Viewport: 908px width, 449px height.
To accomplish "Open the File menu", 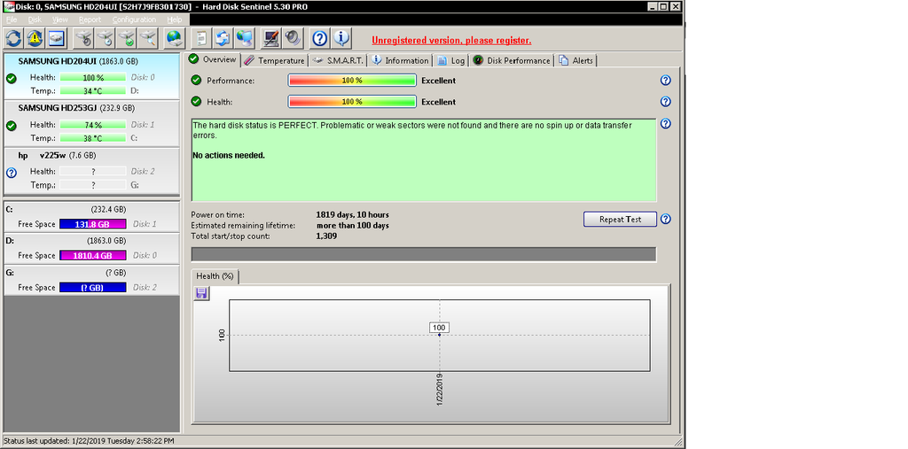I will click(x=12, y=19).
